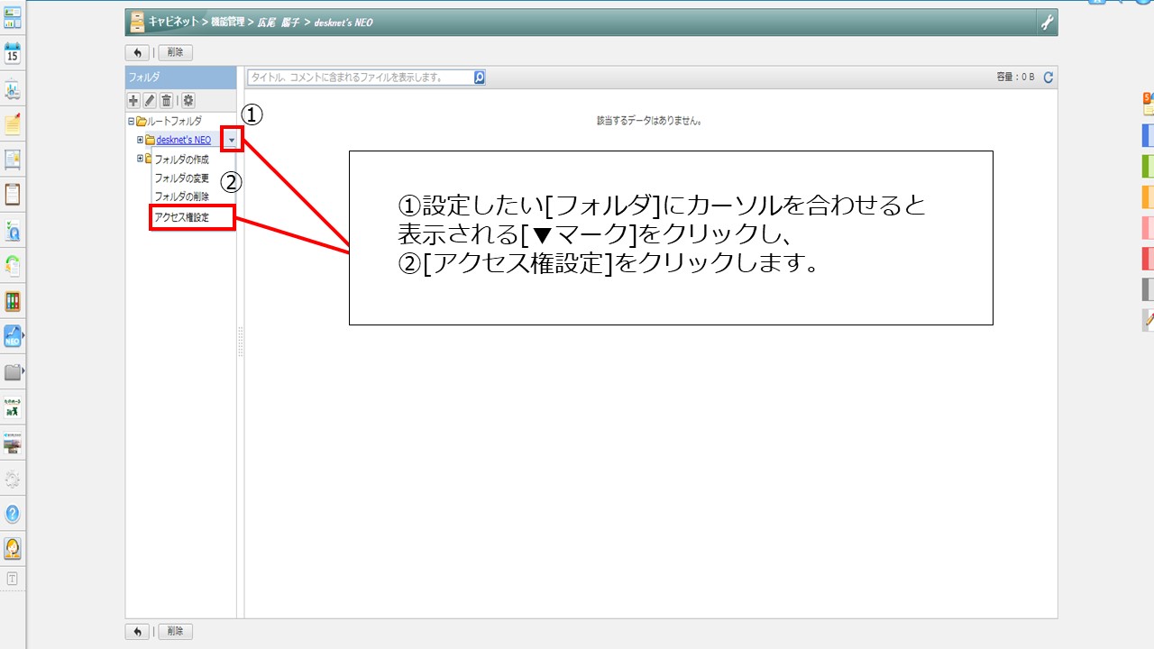Click the boxed T icon in sidebar
The width and height of the screenshot is (1154, 649).
(13, 579)
